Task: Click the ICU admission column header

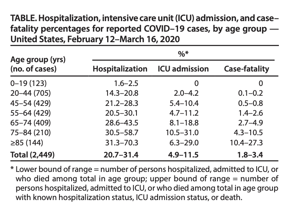Action: coord(183,69)
